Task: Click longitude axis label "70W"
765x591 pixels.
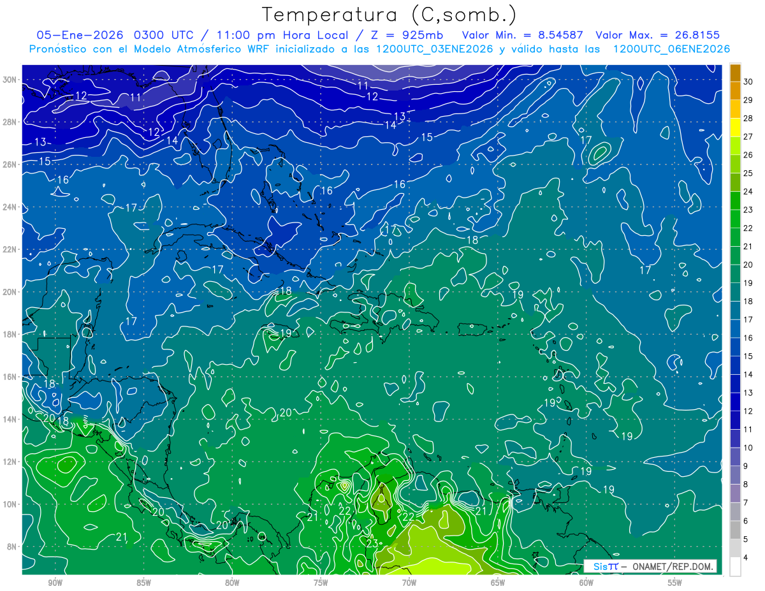Action: pos(409,583)
